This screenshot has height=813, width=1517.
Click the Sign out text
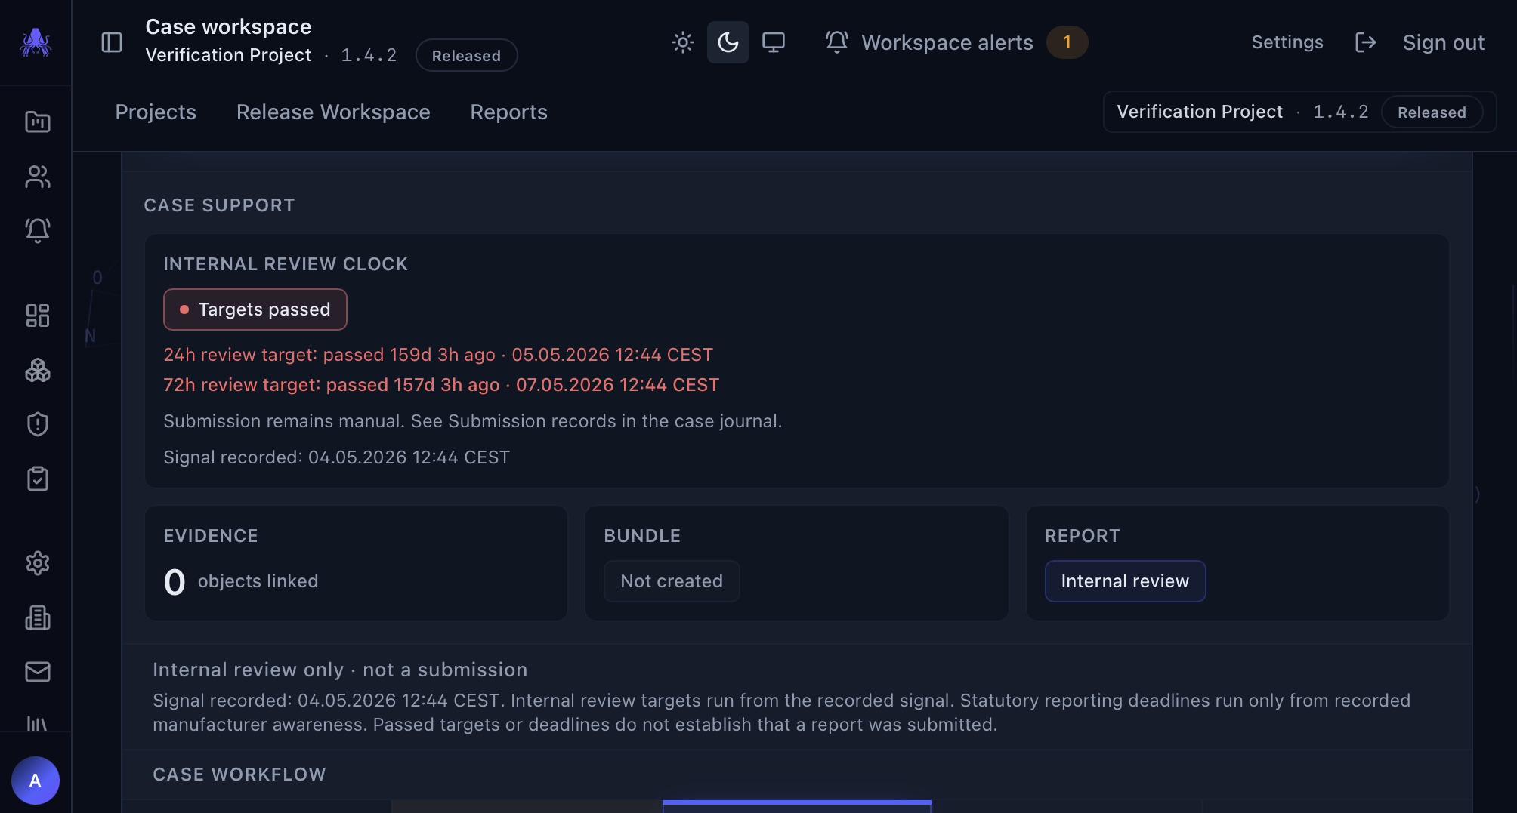(1443, 42)
